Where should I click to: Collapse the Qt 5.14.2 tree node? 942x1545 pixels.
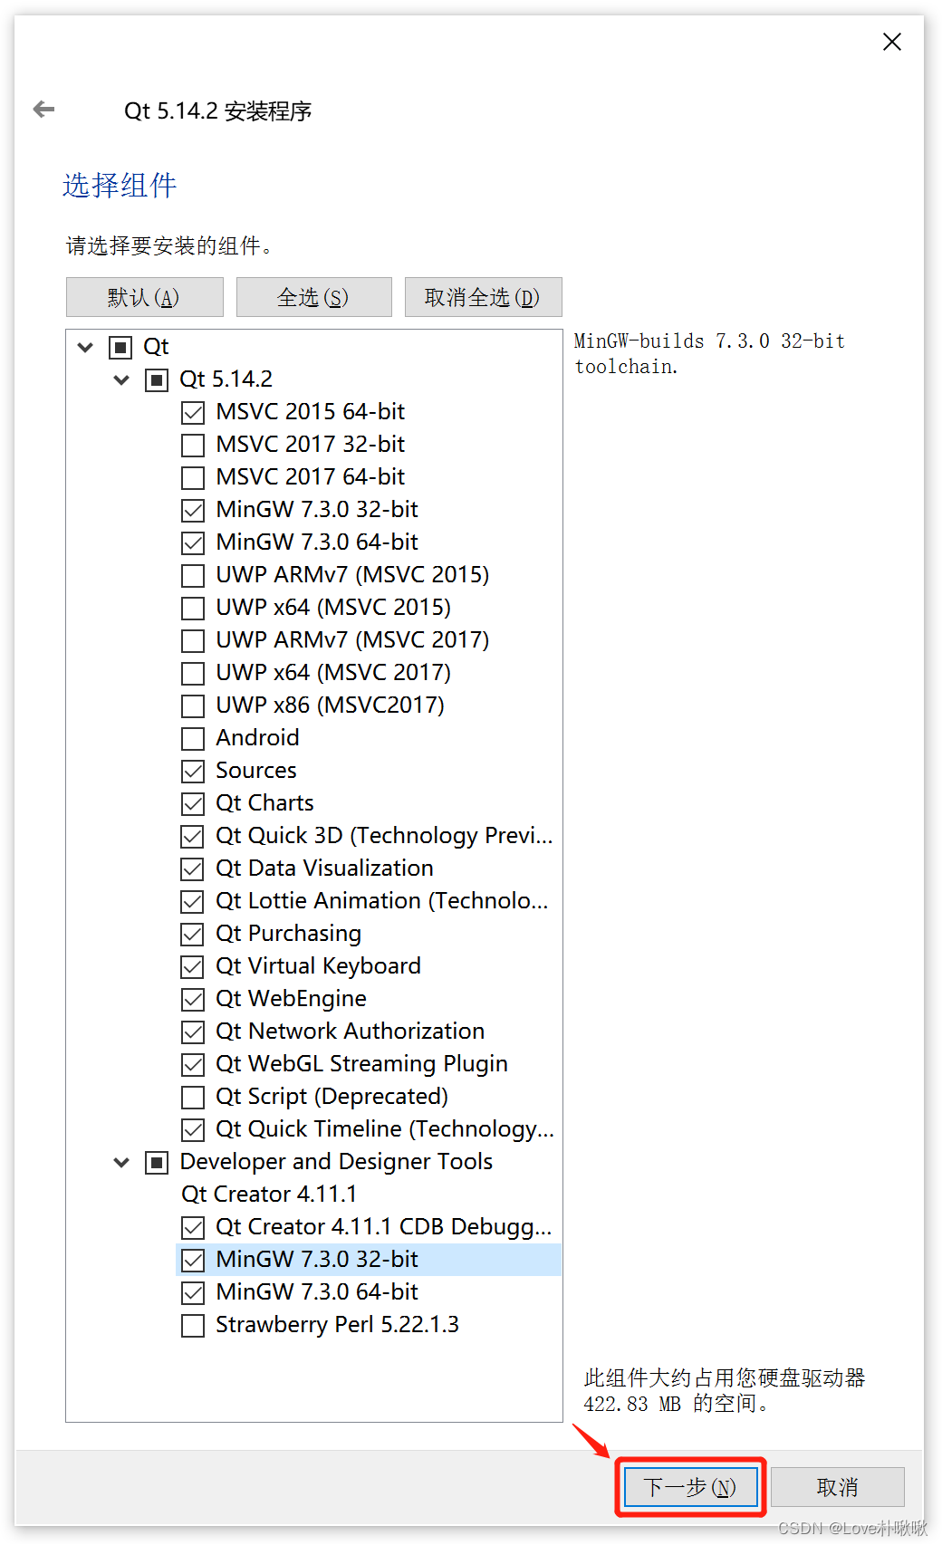tap(121, 379)
